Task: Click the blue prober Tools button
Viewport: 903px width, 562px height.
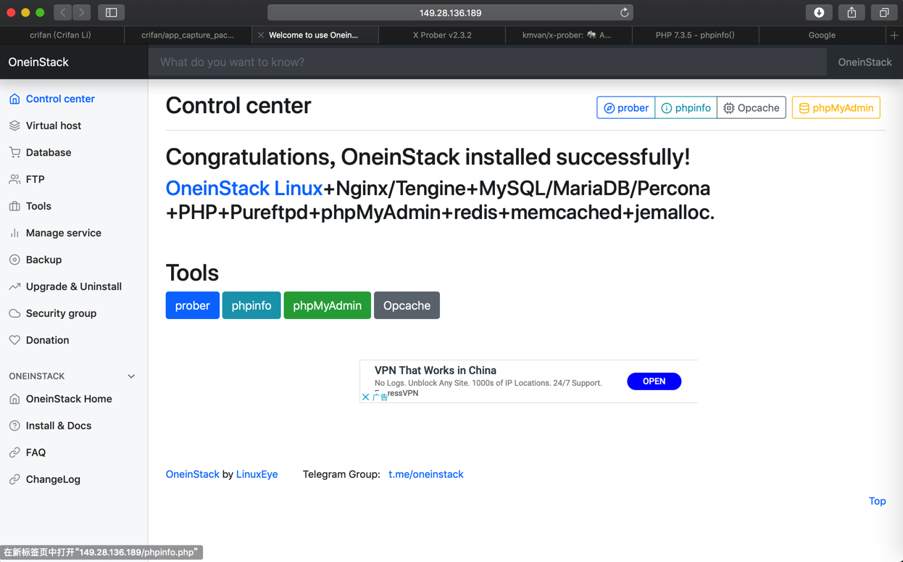Action: [192, 305]
